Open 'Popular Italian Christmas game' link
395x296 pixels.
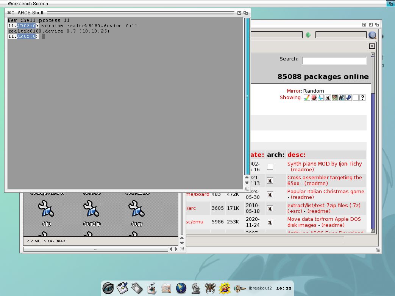coord(325,191)
